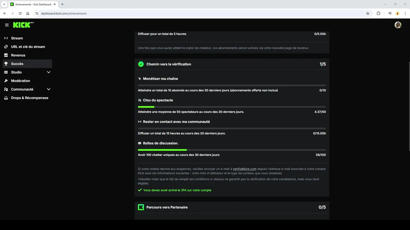Open a new browser tab

tap(62, 4)
